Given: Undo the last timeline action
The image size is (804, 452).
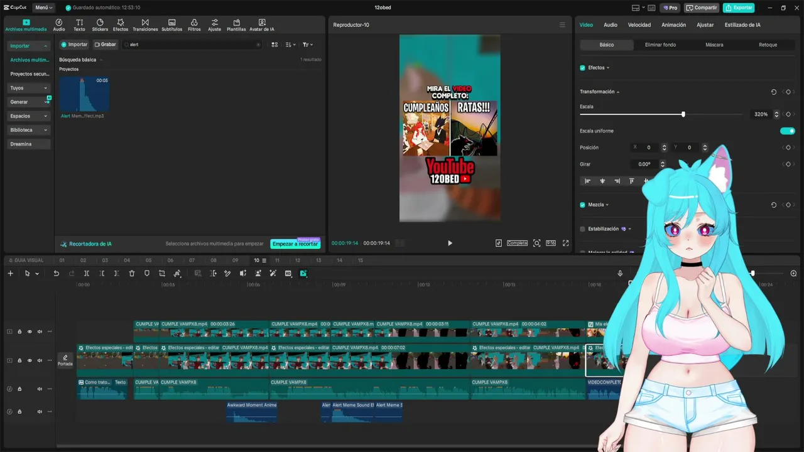Looking at the screenshot, I should pyautogui.click(x=56, y=274).
